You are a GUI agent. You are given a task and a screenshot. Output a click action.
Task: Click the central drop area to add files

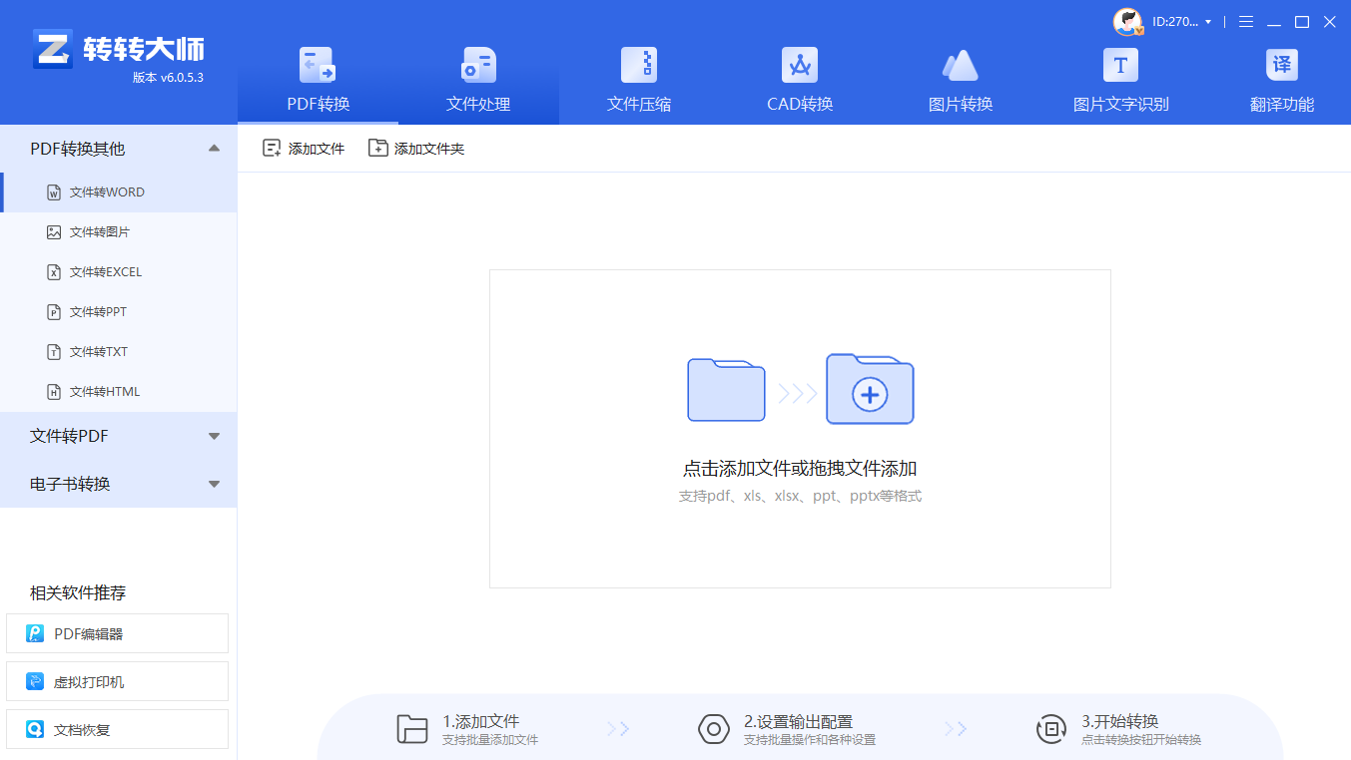pos(799,427)
